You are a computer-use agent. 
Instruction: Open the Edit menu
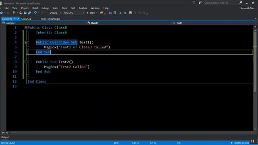click(x=6, y=8)
